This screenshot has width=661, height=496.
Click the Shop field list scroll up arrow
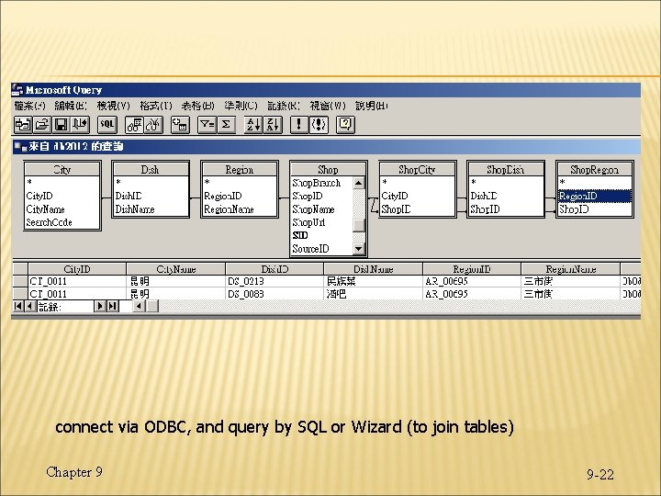tap(358, 183)
